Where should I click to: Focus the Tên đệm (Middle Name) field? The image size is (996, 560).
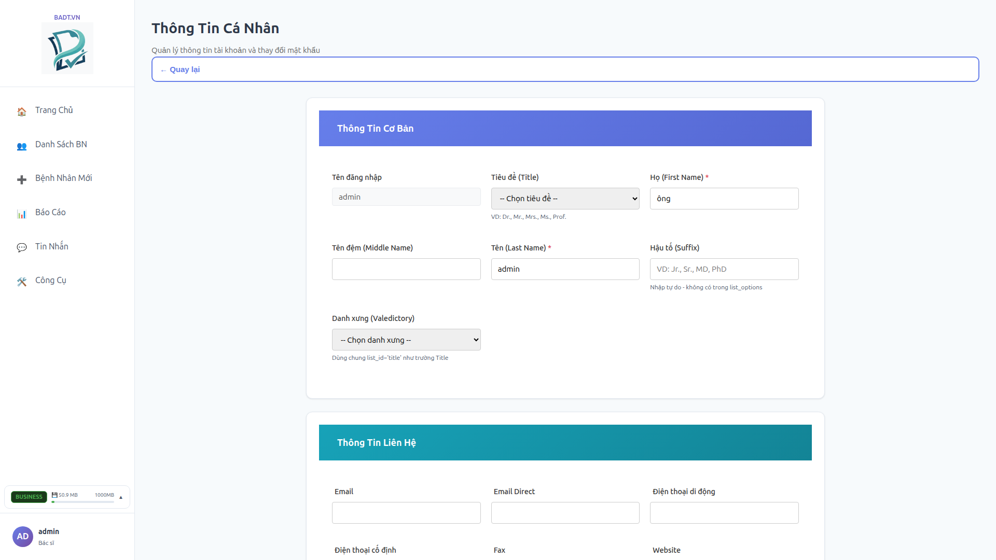click(406, 269)
